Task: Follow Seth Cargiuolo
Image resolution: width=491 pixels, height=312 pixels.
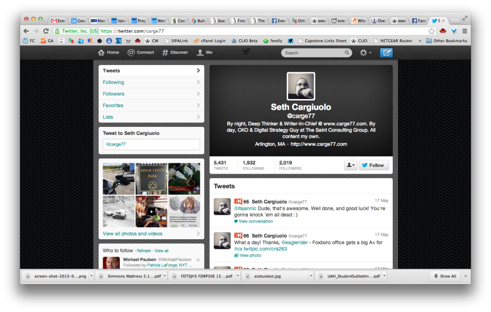Action: click(x=374, y=165)
